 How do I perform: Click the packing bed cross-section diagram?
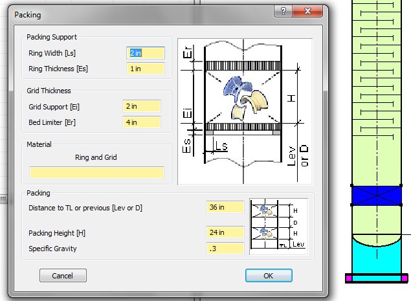pyautogui.click(x=245, y=112)
